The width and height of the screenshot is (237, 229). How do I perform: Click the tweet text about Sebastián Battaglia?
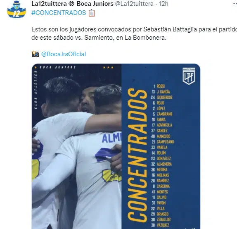coord(134,33)
